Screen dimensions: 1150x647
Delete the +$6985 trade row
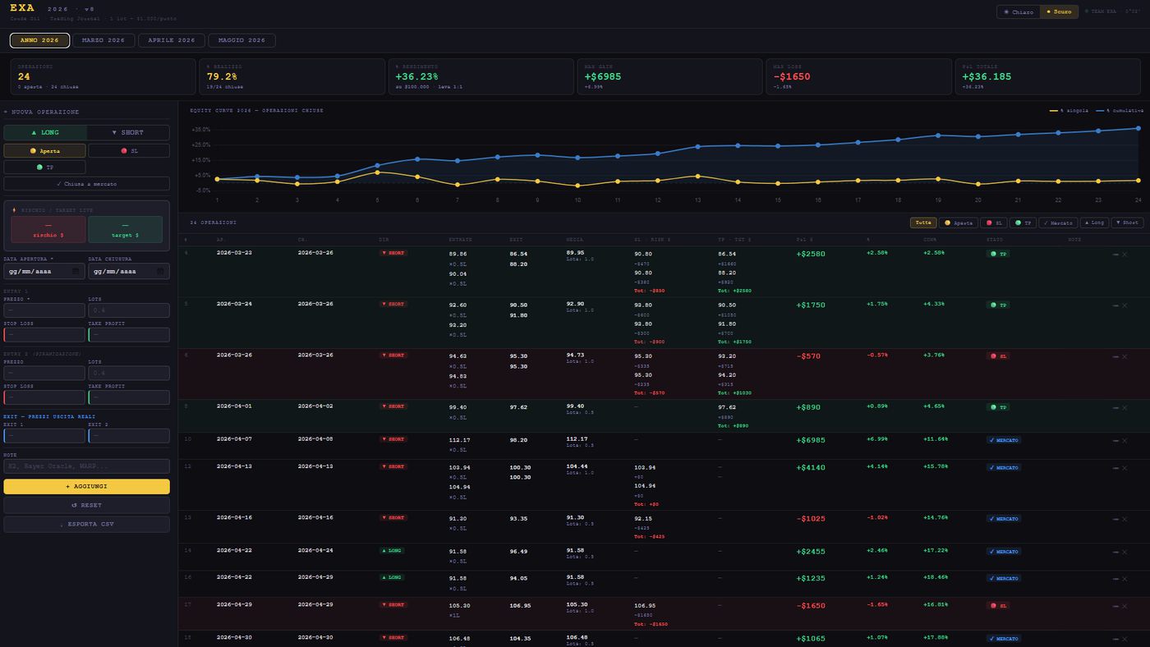tap(1125, 441)
